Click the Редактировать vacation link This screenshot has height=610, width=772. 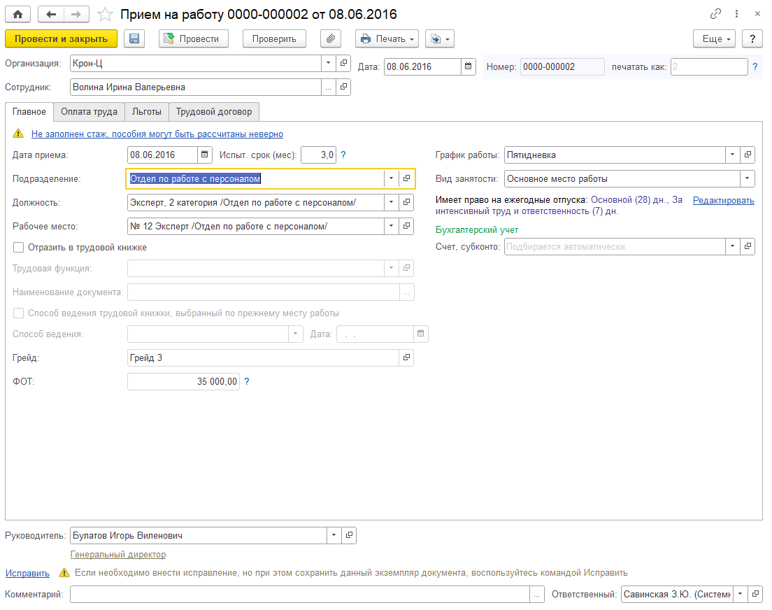tap(723, 200)
